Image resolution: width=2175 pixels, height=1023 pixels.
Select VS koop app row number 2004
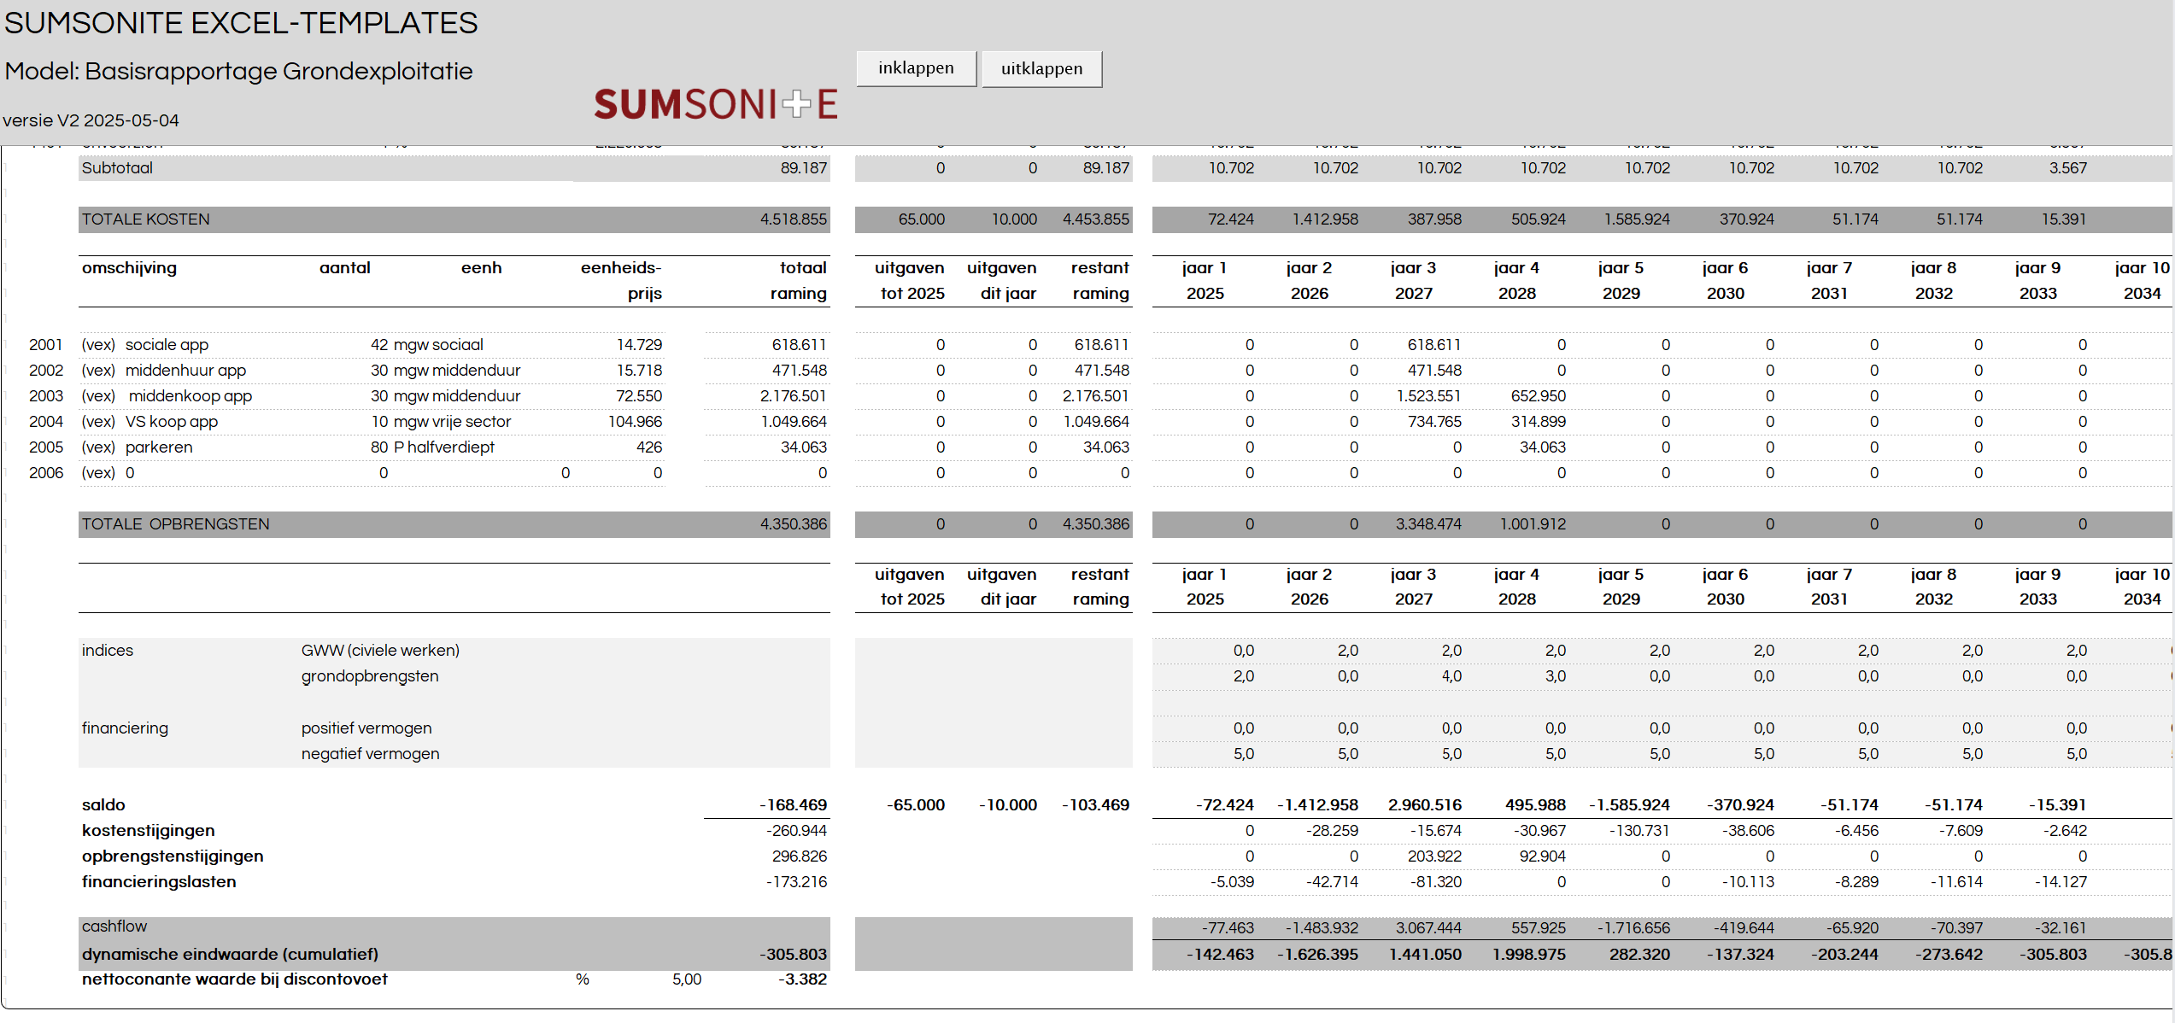tap(46, 422)
